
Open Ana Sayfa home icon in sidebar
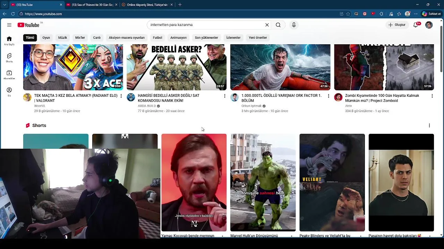[9, 41]
